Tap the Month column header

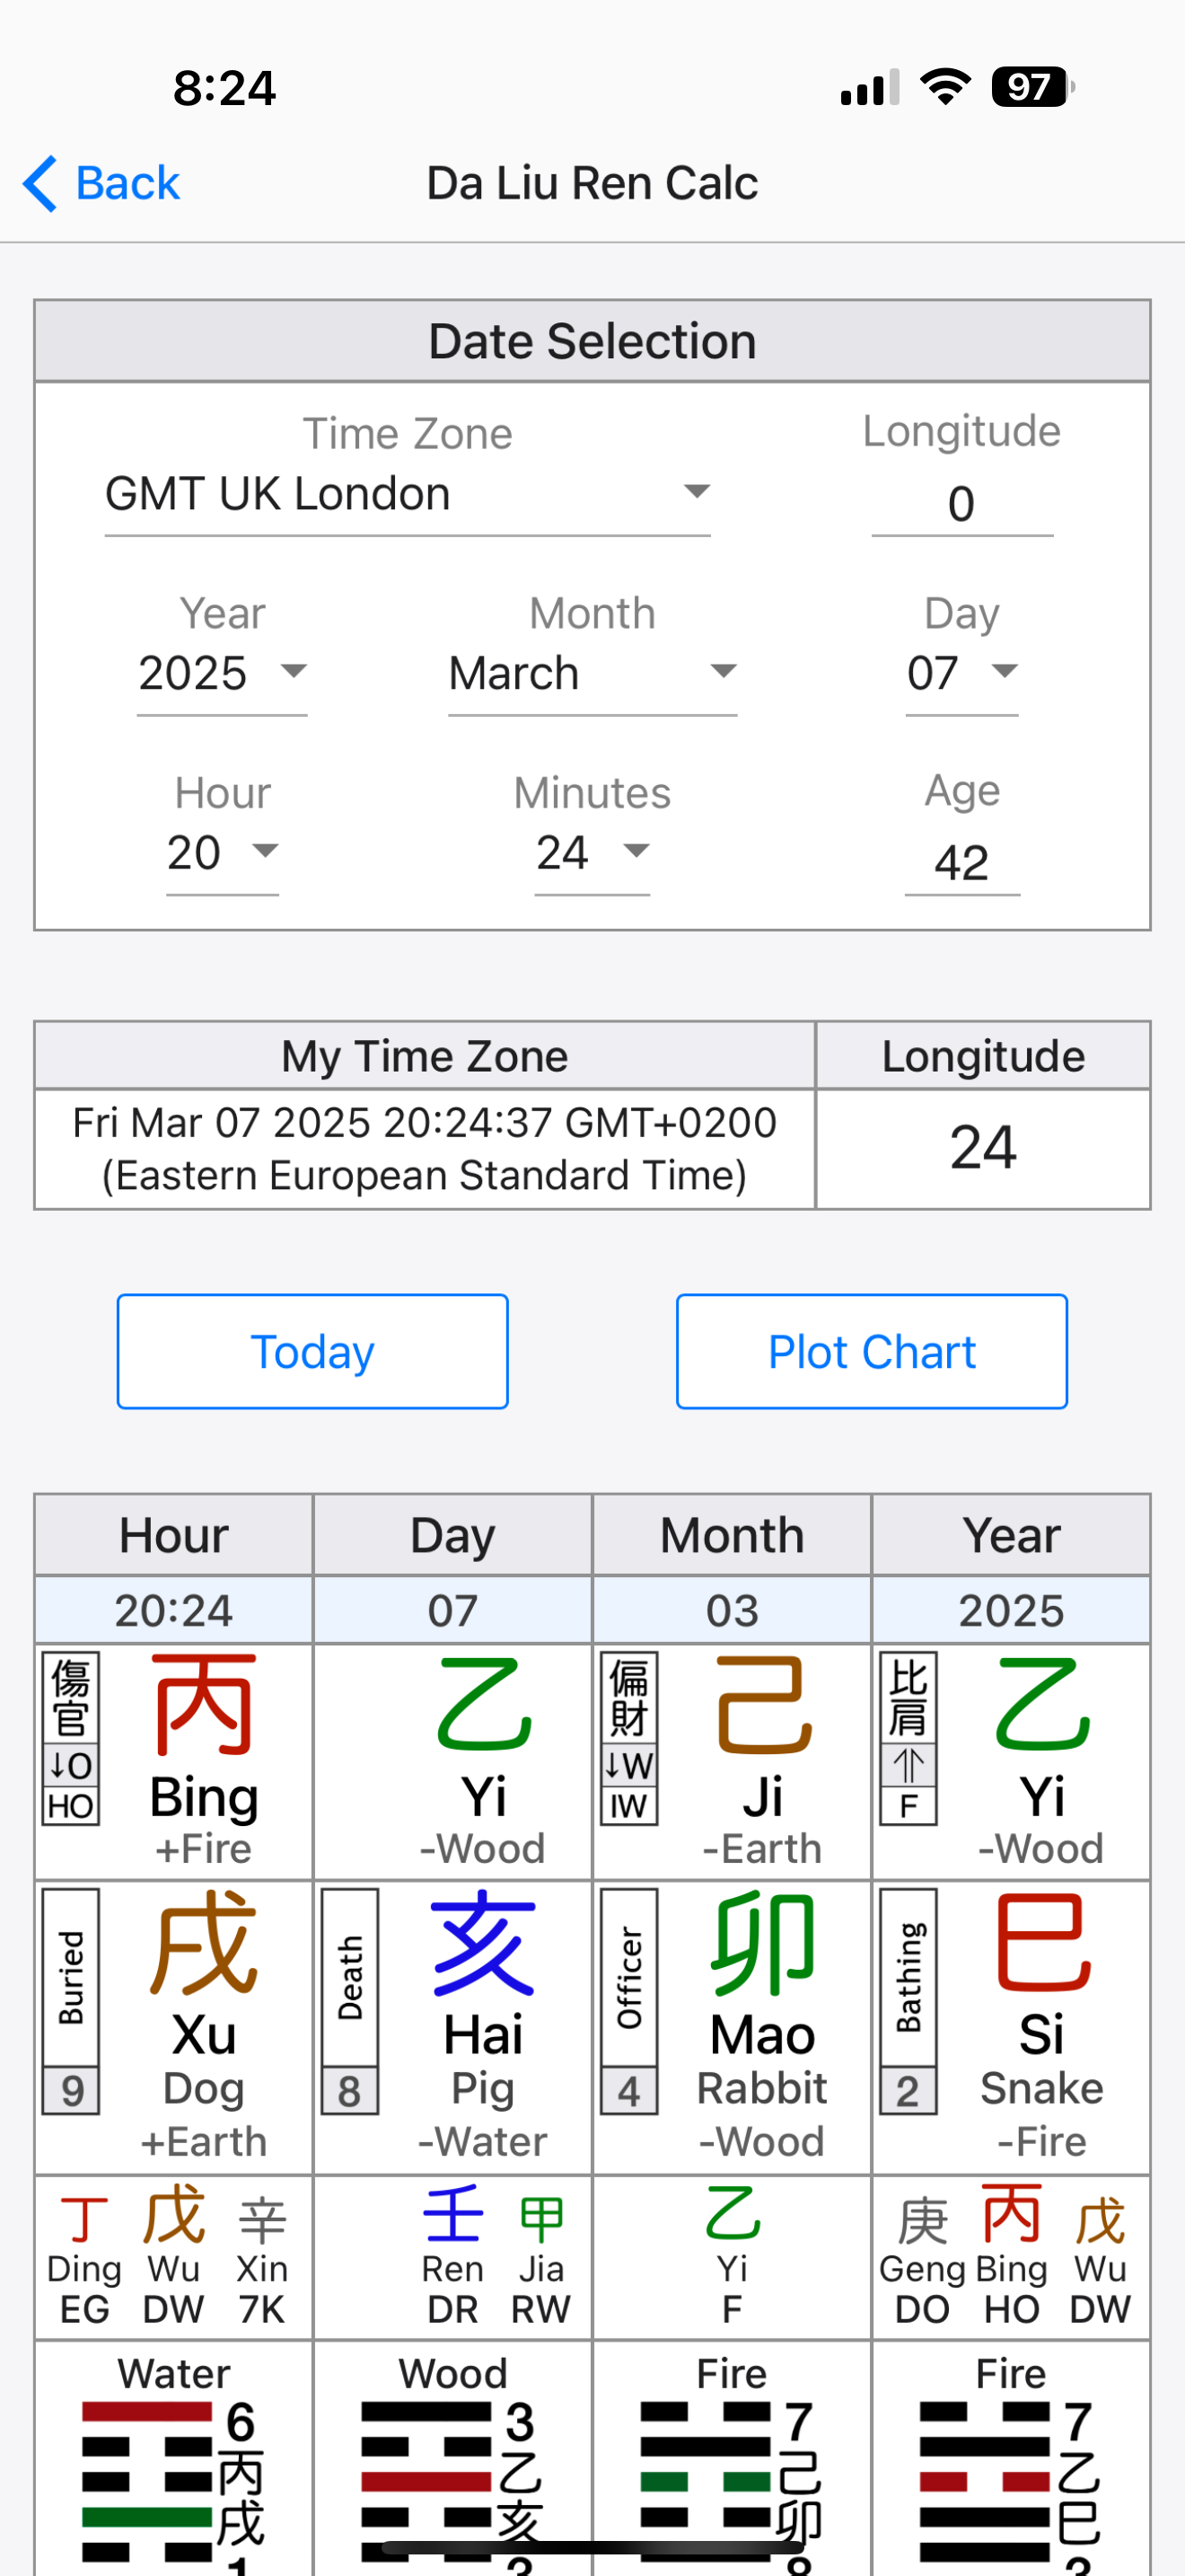coord(732,1535)
